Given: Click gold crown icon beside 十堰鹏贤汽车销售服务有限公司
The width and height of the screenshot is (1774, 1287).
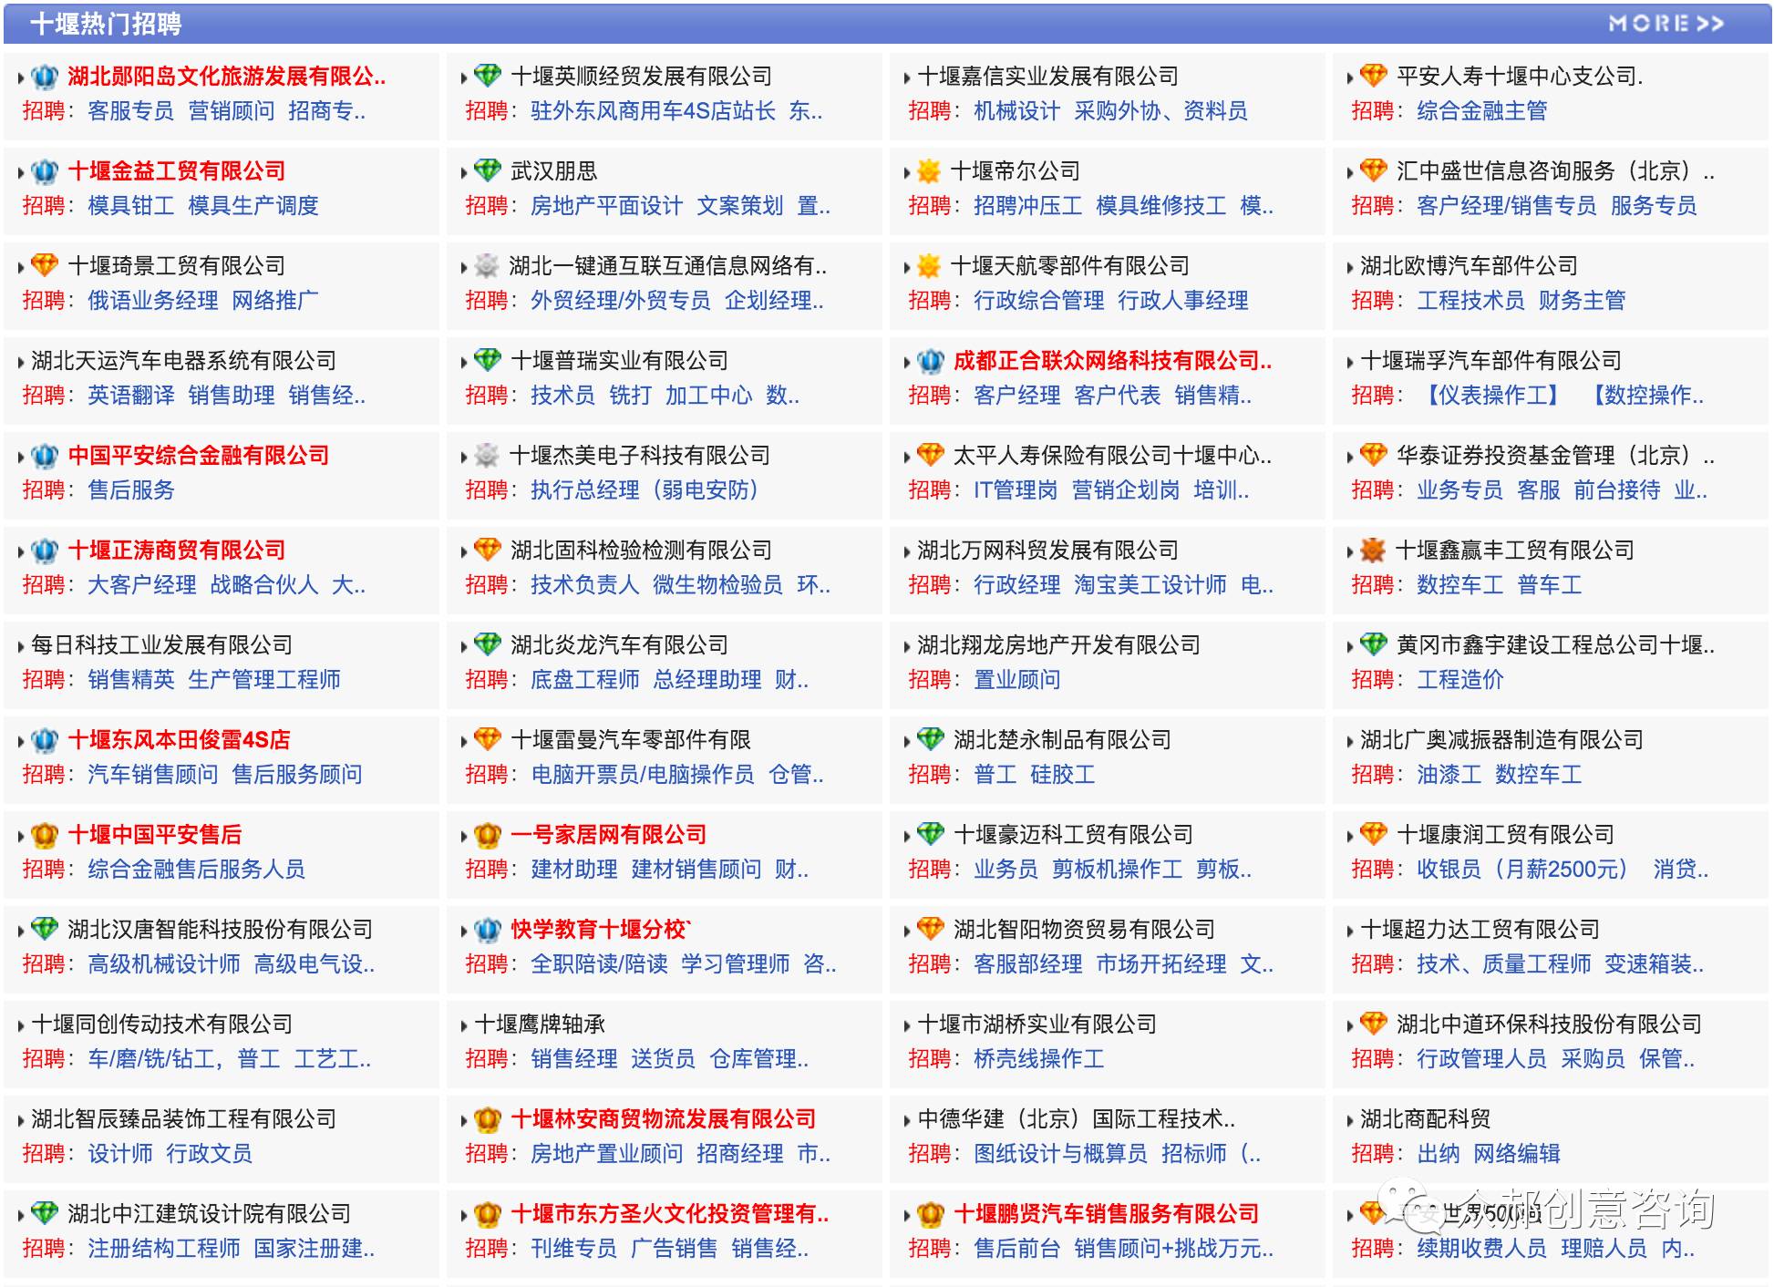Looking at the screenshot, I should (x=931, y=1214).
